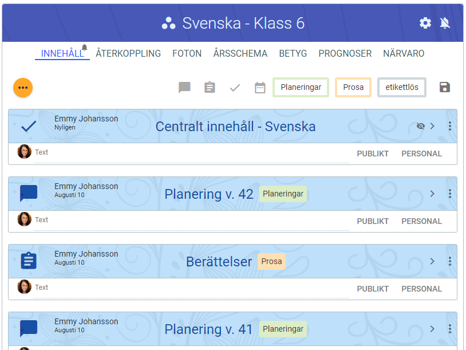Filter by assignment clipboard icon in toolbar

coord(210,88)
